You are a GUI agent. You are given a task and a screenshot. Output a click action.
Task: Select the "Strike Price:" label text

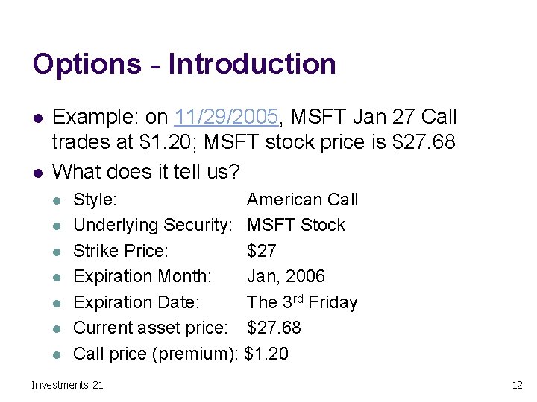[x=121, y=251]
